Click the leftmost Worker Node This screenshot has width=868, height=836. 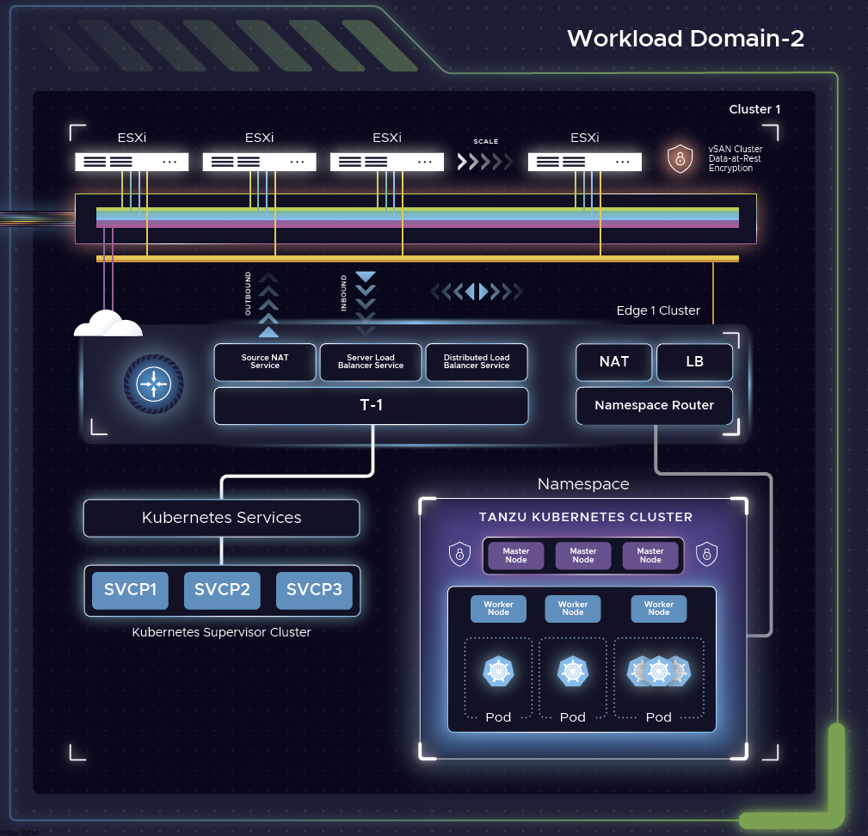point(498,609)
